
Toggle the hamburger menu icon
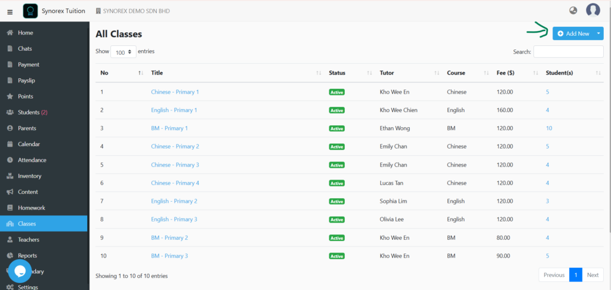pyautogui.click(x=10, y=12)
